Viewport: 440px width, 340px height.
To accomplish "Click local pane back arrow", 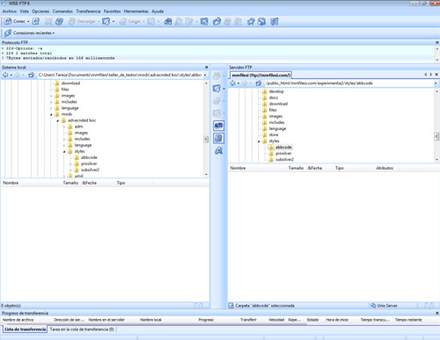I will pos(5,75).
